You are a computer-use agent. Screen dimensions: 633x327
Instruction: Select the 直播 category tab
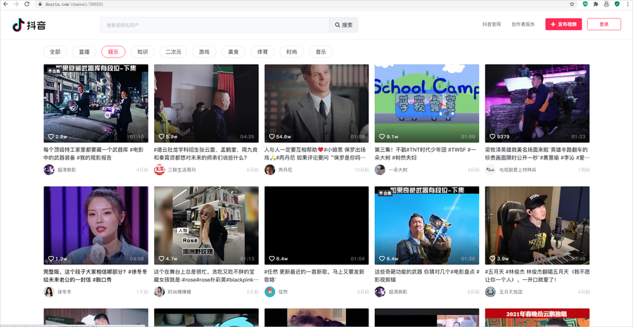pyautogui.click(x=84, y=51)
